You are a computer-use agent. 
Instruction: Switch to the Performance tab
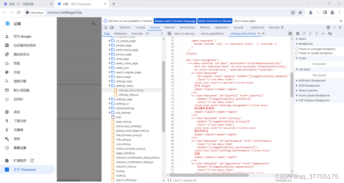187,28
